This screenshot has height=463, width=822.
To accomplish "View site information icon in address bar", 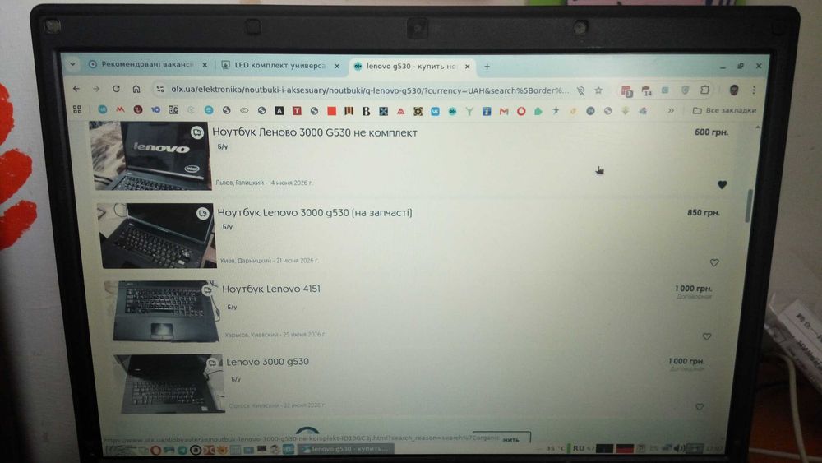I will coord(160,89).
